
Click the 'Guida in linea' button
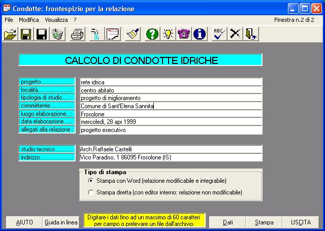61,222
